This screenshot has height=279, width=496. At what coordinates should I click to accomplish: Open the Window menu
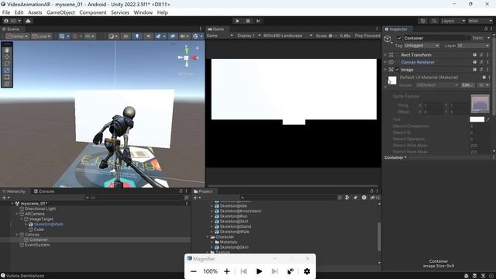coord(143,12)
